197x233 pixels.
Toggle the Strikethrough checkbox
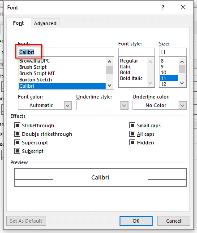17,125
